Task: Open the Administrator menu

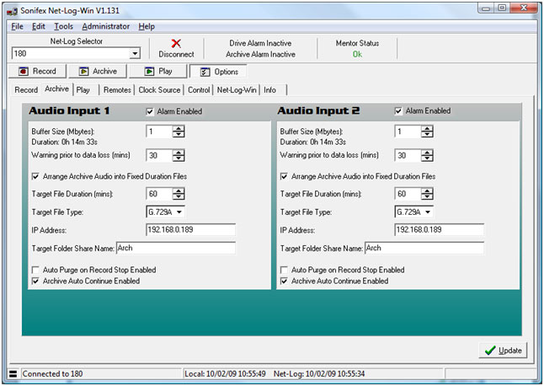Action: pyautogui.click(x=106, y=26)
